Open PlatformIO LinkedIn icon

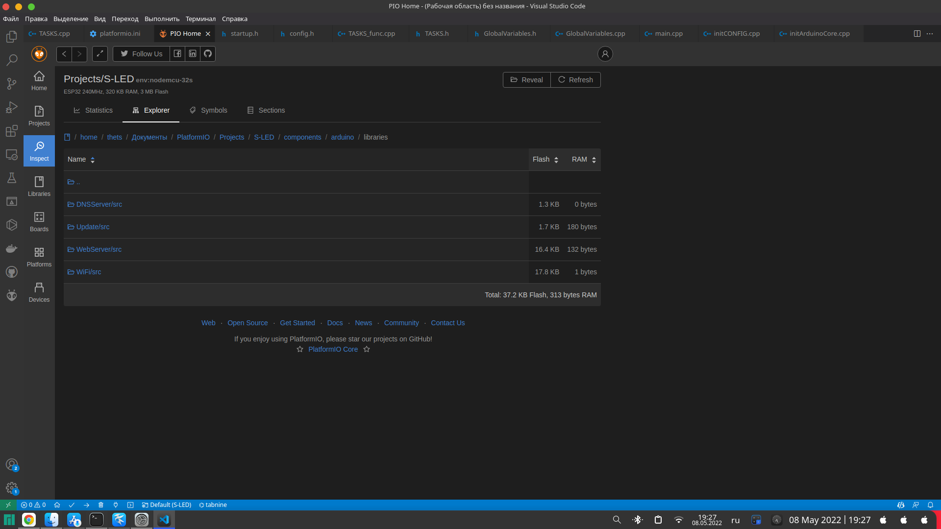click(193, 54)
